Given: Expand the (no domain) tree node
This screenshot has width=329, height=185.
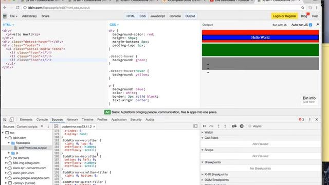Looking at the screenshot, I should [x=6, y=158].
